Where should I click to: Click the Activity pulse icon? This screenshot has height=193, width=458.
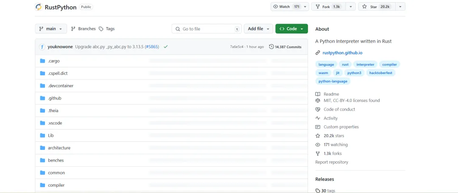(318, 118)
